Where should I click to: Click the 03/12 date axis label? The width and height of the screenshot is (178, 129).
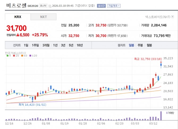point(153,123)
